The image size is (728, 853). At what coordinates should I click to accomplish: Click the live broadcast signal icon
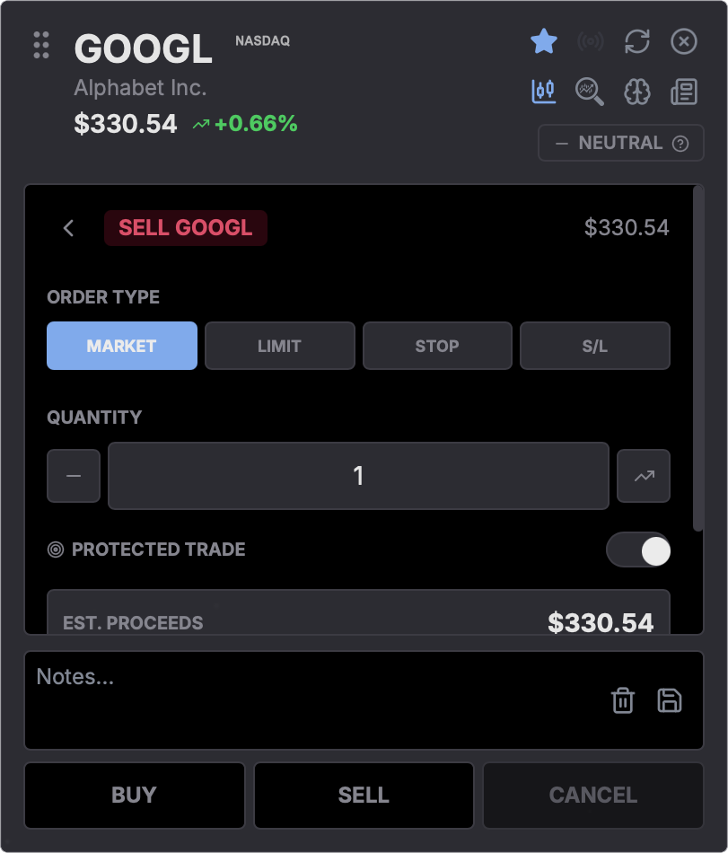(x=591, y=41)
